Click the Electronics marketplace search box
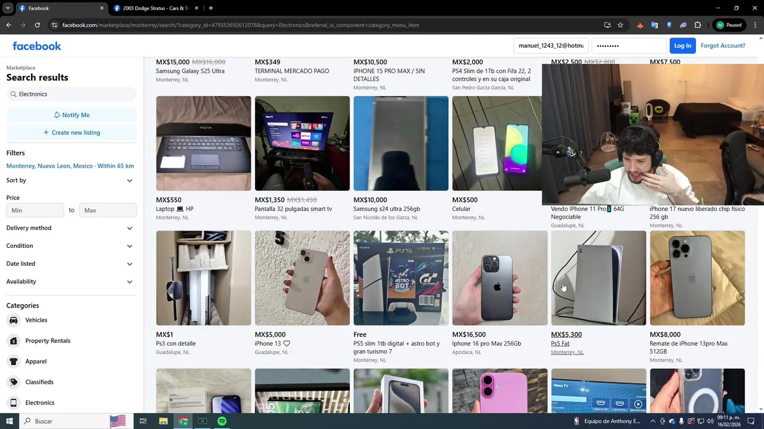 tap(72, 94)
